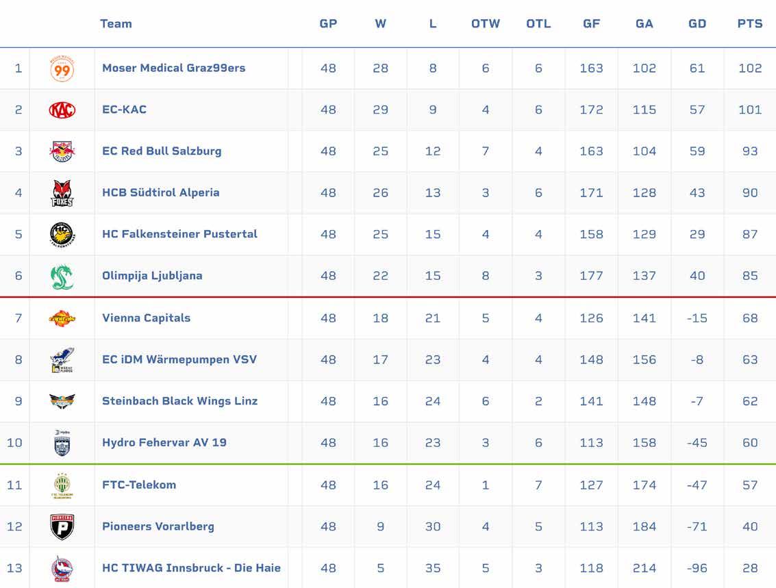Click the Vienna Capitals logo
The width and height of the screenshot is (776, 588).
pyautogui.click(x=62, y=318)
